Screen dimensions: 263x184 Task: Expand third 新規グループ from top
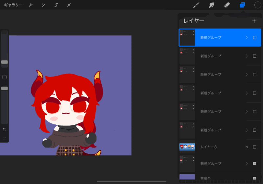click(x=247, y=74)
